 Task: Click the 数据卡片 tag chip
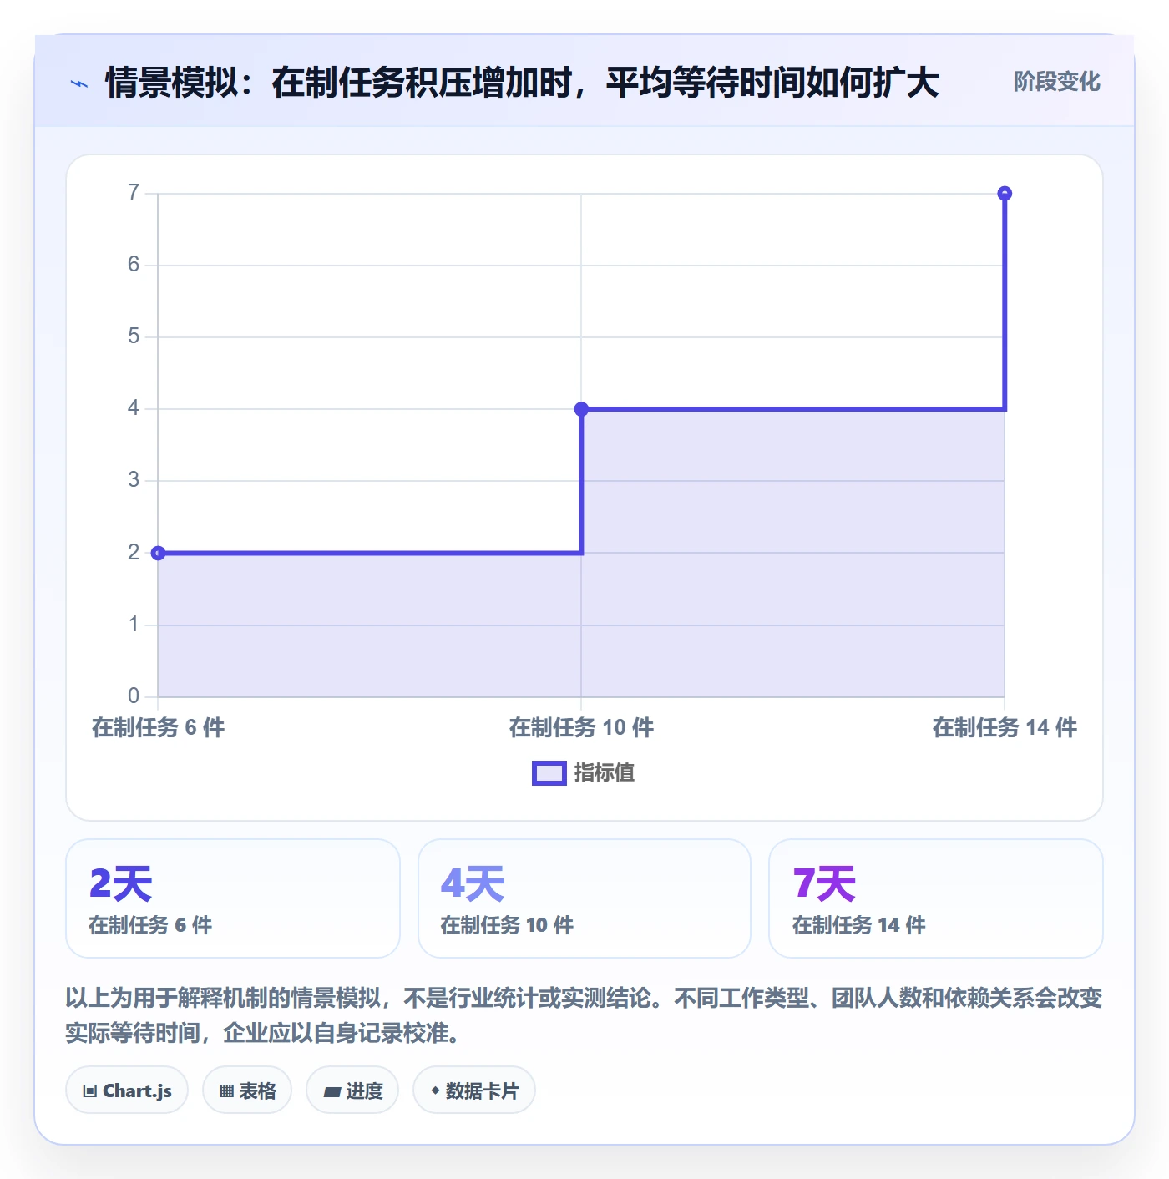click(474, 1090)
